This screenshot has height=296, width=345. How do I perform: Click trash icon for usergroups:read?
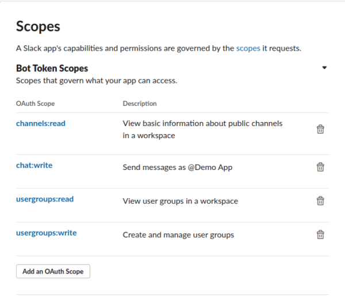pyautogui.click(x=320, y=201)
